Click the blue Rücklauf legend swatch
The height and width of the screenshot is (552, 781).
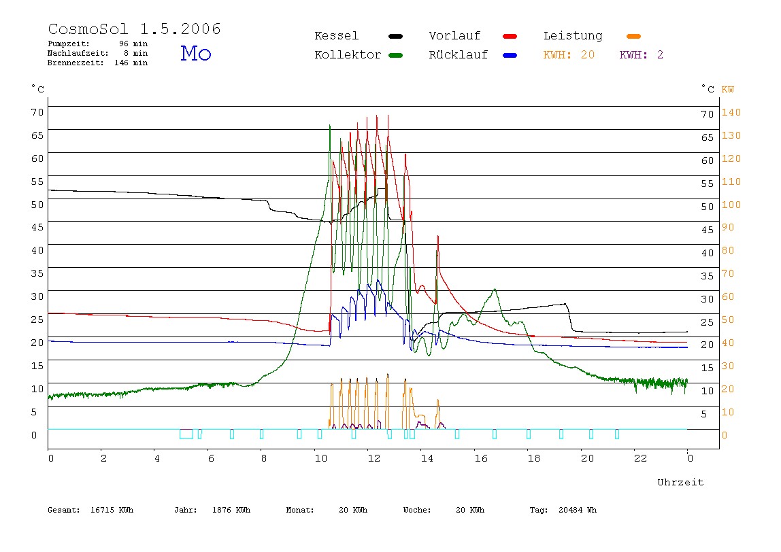pos(510,55)
